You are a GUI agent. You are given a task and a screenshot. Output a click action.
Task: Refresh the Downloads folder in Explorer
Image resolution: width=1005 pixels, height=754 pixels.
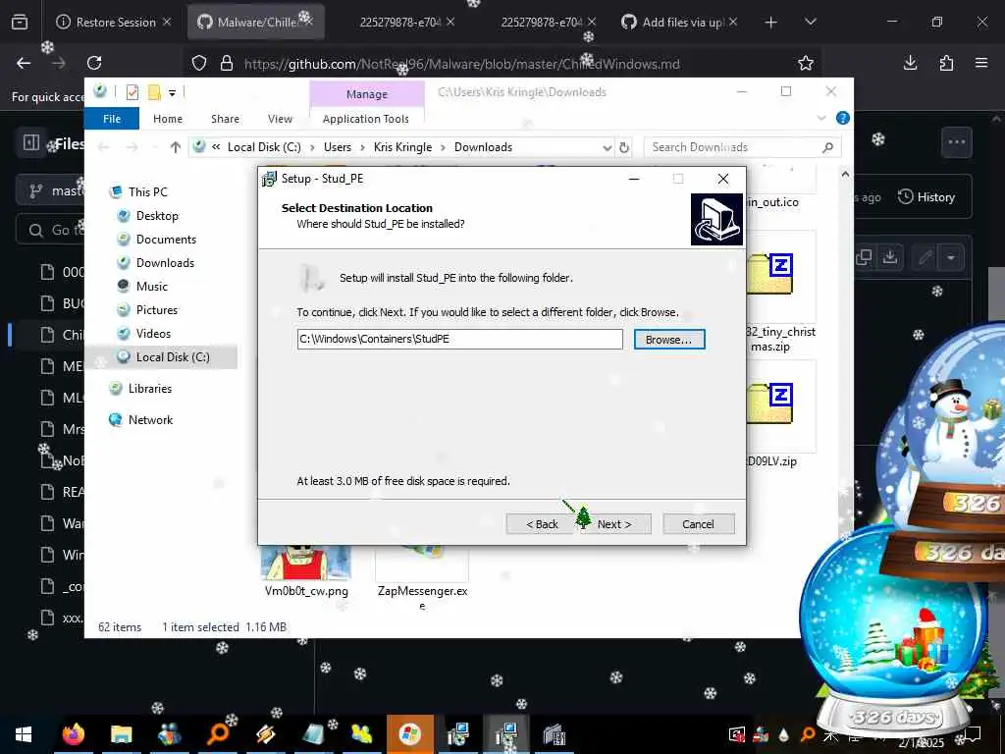pyautogui.click(x=624, y=147)
